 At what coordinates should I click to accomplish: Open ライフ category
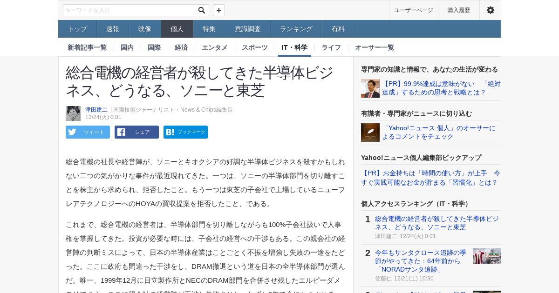click(331, 47)
